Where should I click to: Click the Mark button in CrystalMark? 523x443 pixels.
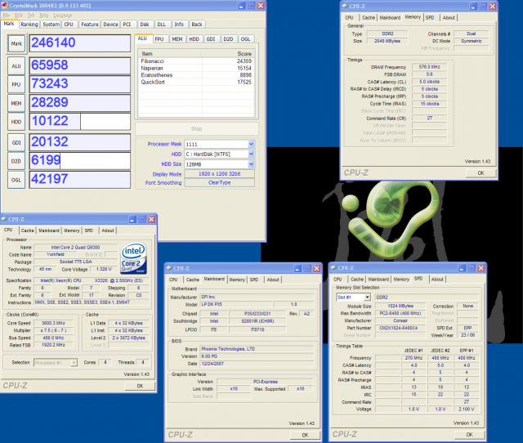click(x=16, y=43)
